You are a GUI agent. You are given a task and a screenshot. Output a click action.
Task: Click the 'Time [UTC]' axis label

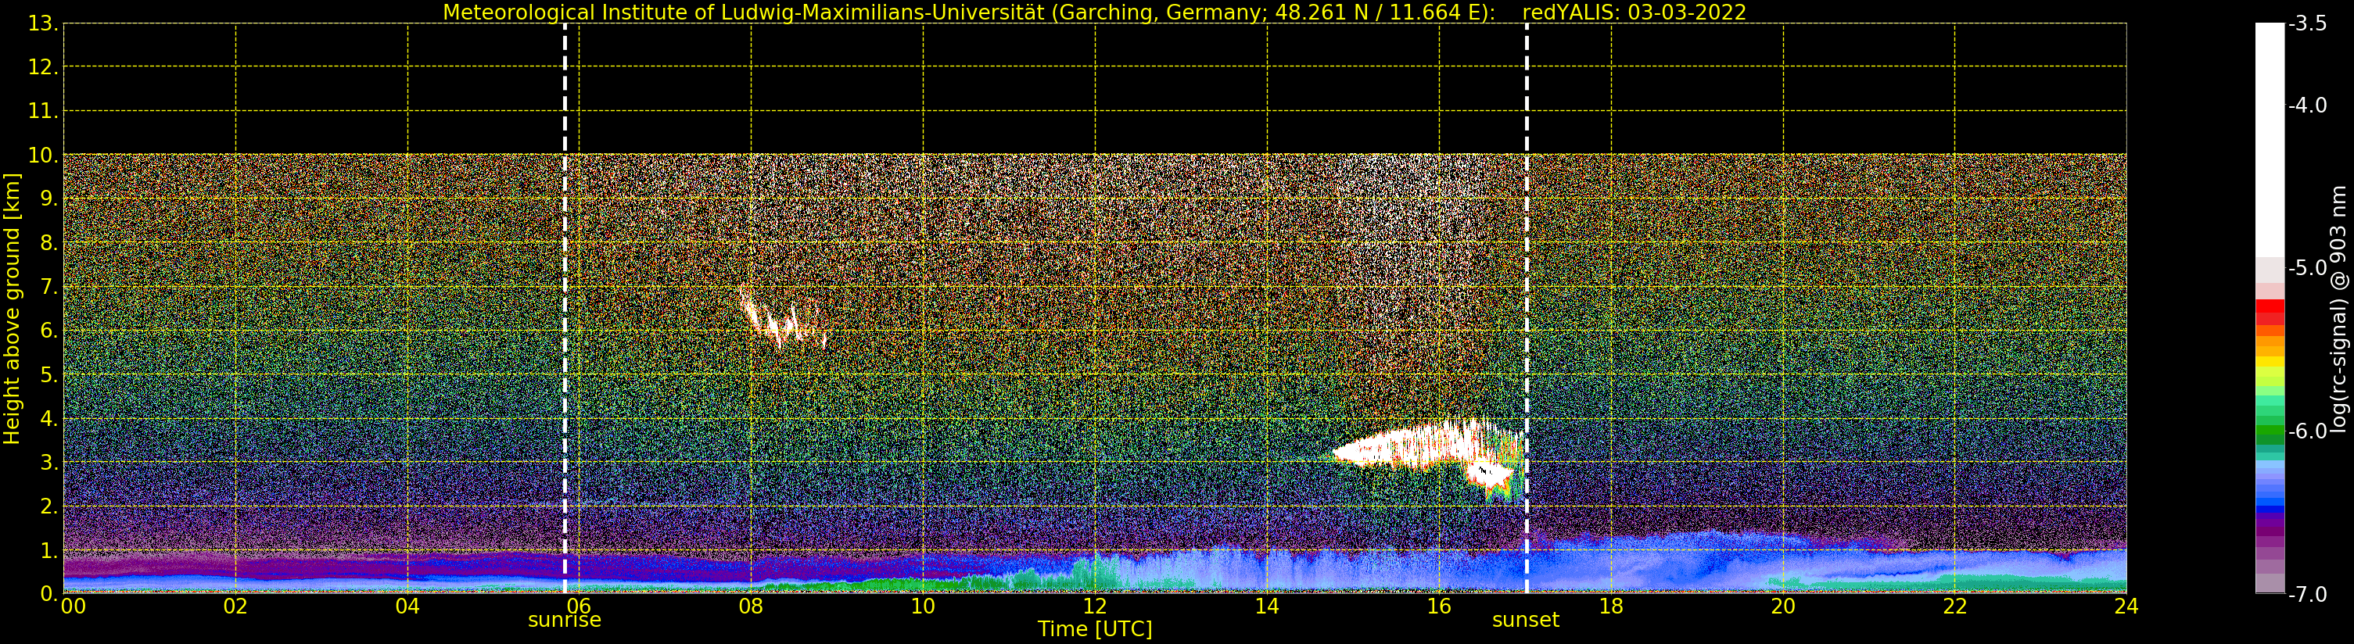point(1095,629)
